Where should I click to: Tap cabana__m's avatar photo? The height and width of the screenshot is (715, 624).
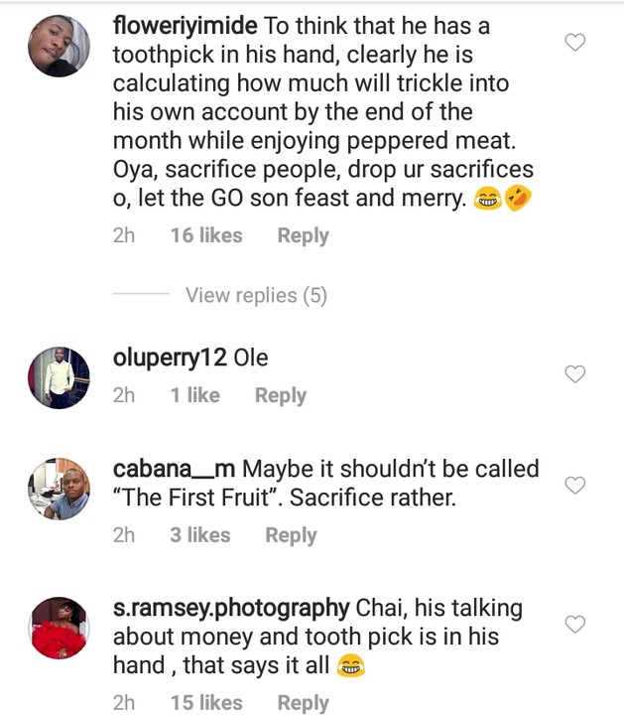57,489
